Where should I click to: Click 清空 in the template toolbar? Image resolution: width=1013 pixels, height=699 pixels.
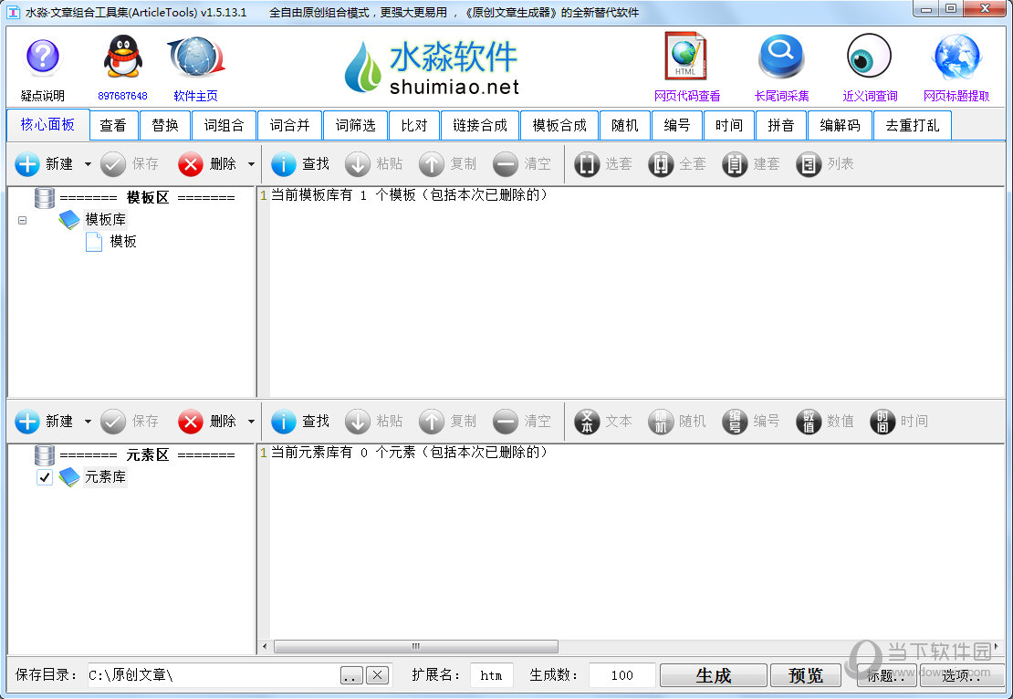(521, 164)
